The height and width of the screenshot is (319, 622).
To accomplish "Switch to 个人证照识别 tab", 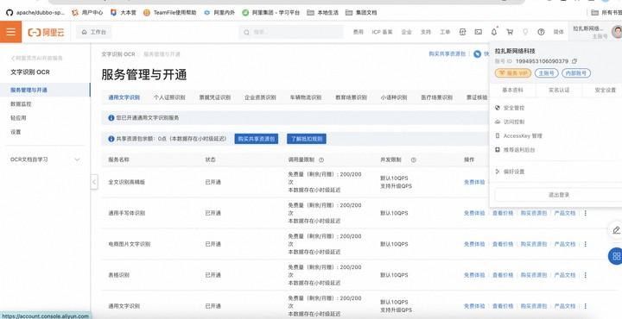I will click(x=169, y=97).
